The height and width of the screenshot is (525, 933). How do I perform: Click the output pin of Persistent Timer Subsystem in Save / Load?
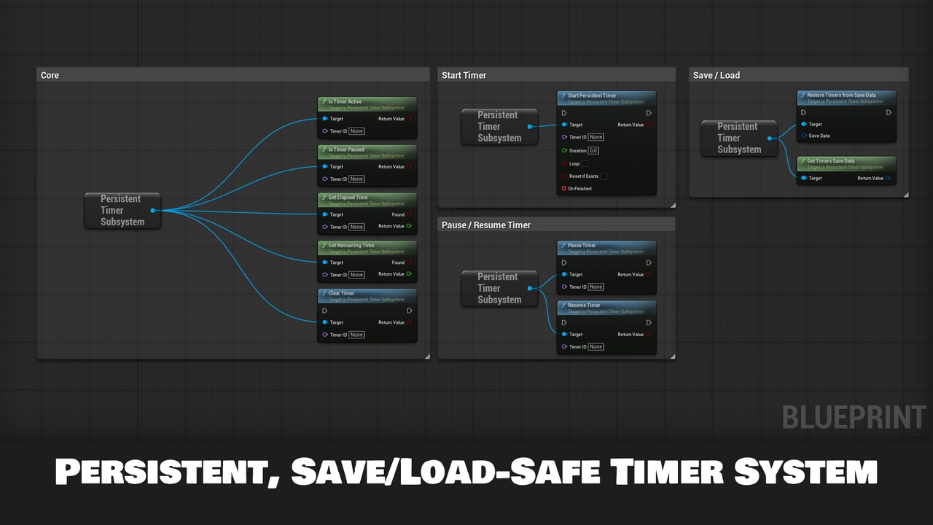tap(769, 138)
